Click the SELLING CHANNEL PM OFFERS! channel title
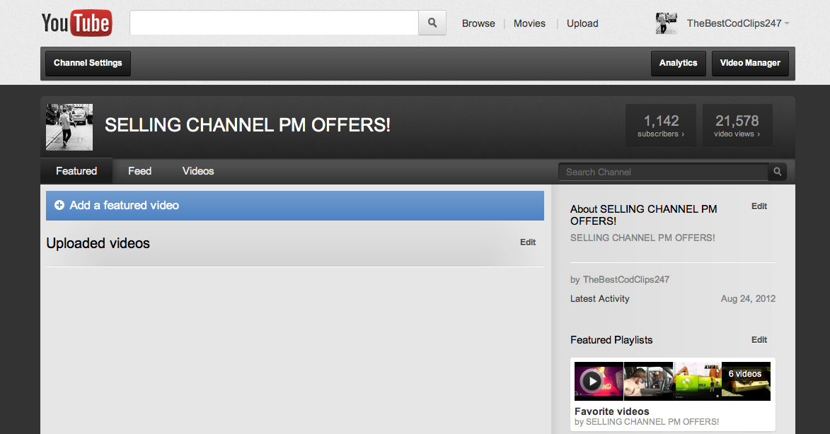 248,125
